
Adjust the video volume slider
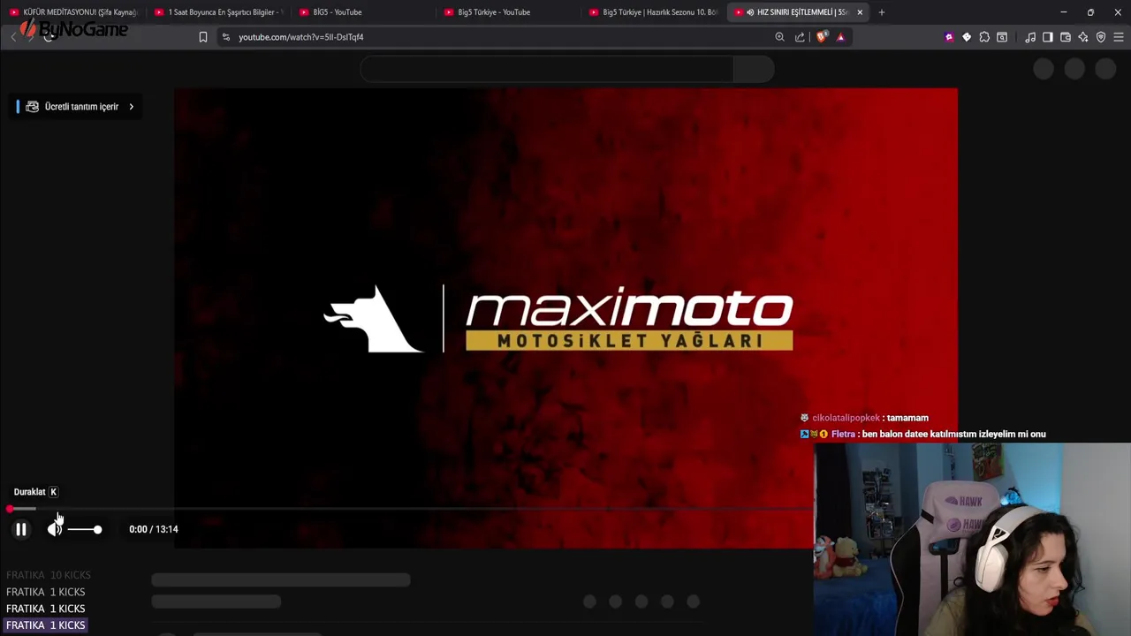pos(85,529)
